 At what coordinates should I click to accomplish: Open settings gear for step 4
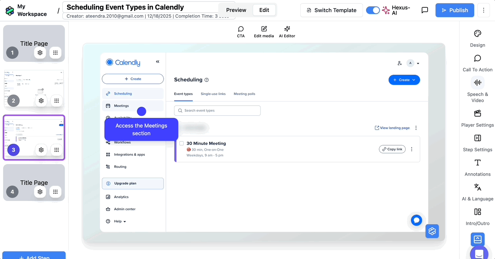(40, 191)
